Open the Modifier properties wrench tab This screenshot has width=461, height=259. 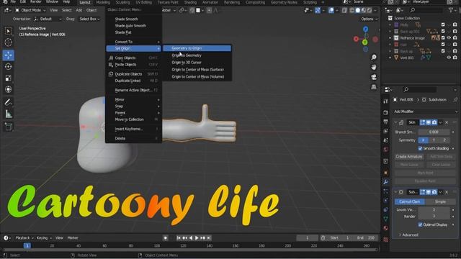click(x=386, y=182)
